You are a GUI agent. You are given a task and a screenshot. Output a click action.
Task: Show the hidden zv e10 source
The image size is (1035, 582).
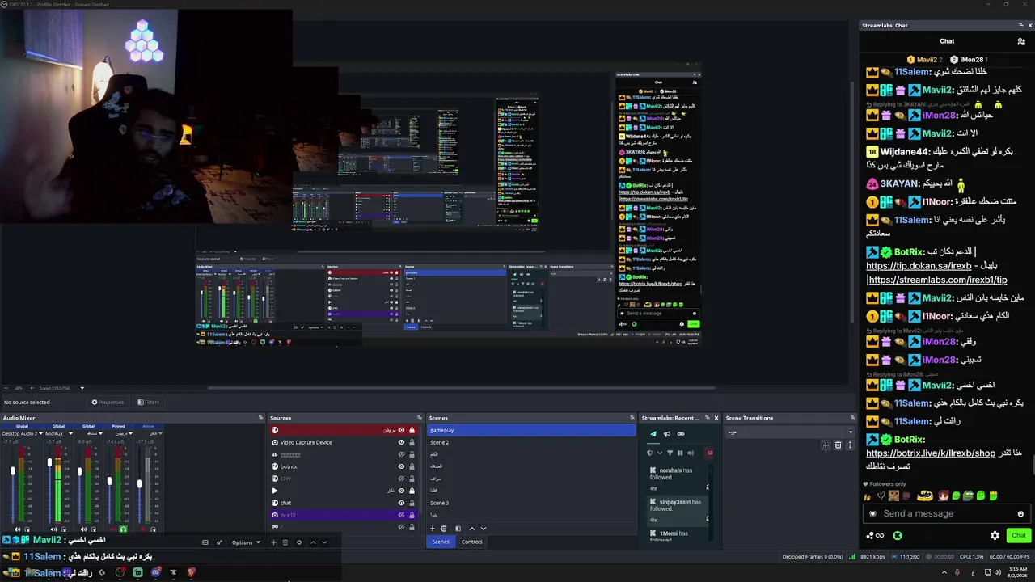click(401, 515)
